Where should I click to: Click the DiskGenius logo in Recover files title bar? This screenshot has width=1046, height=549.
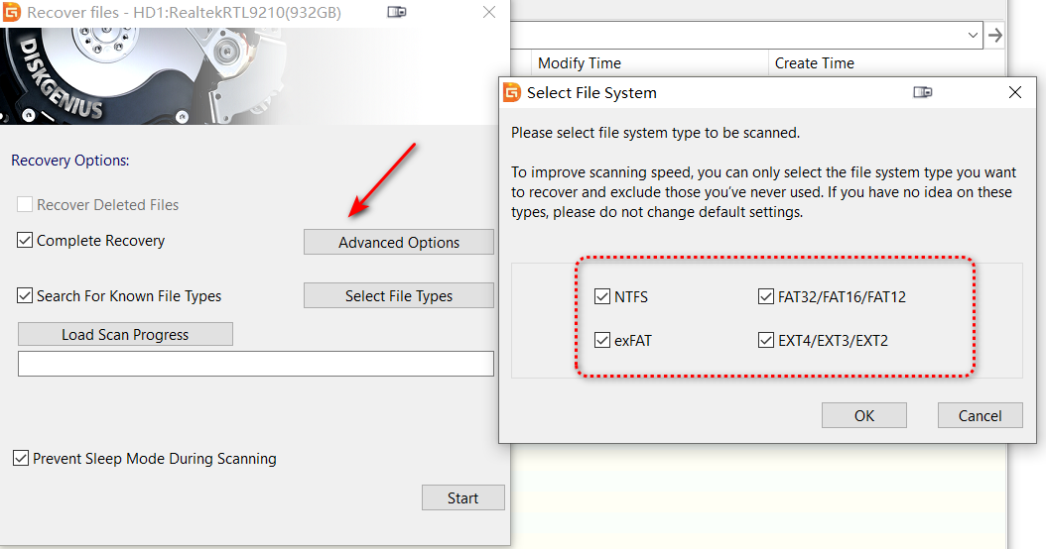tap(13, 13)
